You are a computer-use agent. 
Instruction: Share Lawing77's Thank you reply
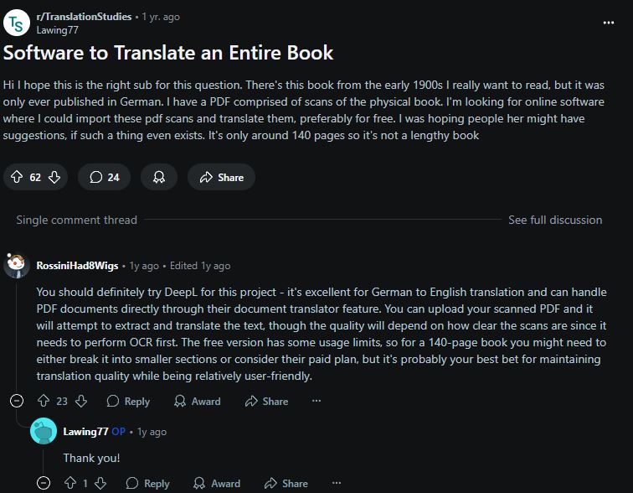click(286, 483)
